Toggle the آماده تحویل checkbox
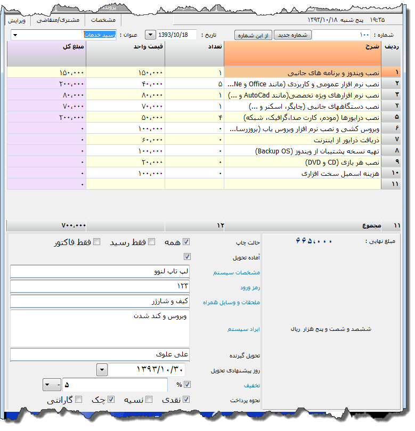The image size is (415, 431). pos(187,256)
